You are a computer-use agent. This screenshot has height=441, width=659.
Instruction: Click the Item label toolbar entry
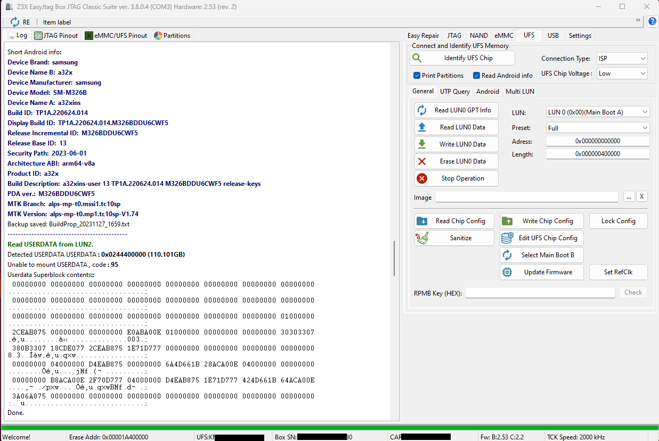click(x=57, y=22)
